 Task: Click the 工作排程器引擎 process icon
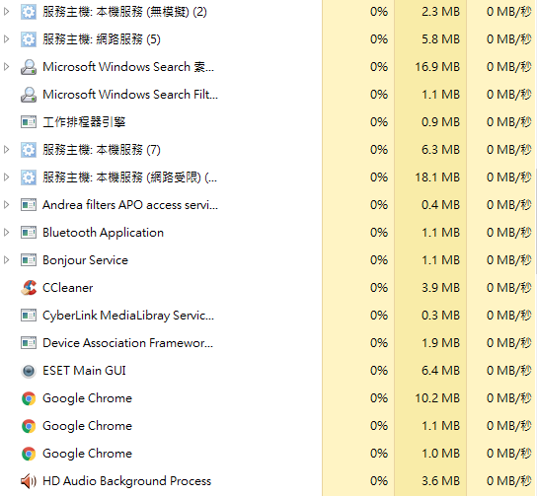pyautogui.click(x=29, y=121)
